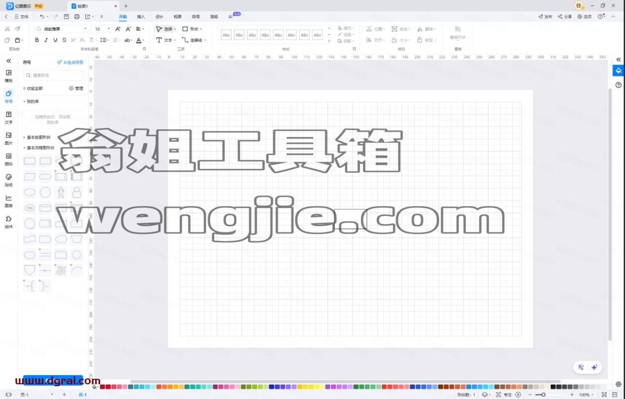Toggle italic formatting
The width and height of the screenshot is (625, 399).
click(46, 40)
